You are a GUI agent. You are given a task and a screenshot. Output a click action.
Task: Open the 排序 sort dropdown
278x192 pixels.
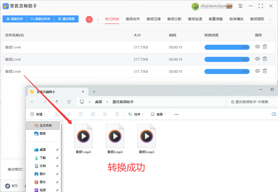(x=136, y=114)
